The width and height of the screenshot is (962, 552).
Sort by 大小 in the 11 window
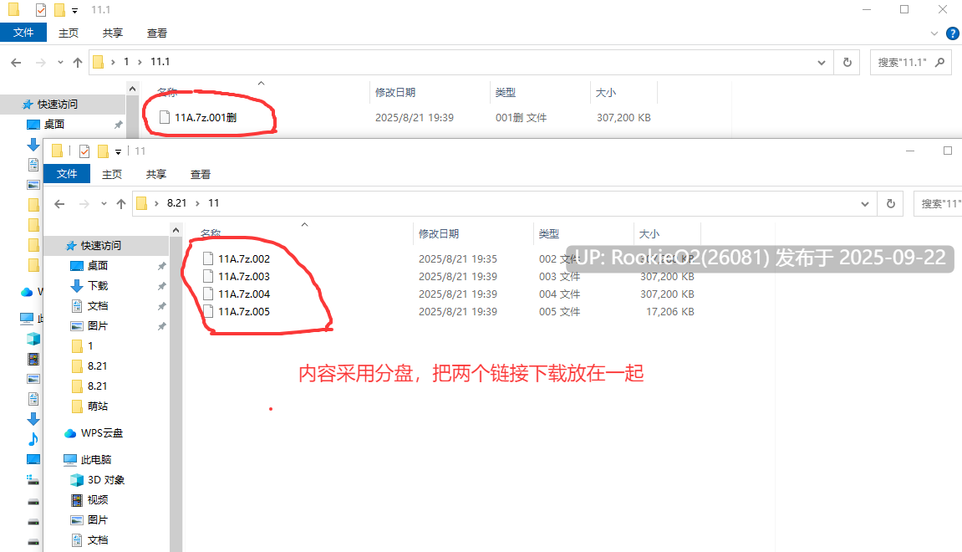point(649,234)
